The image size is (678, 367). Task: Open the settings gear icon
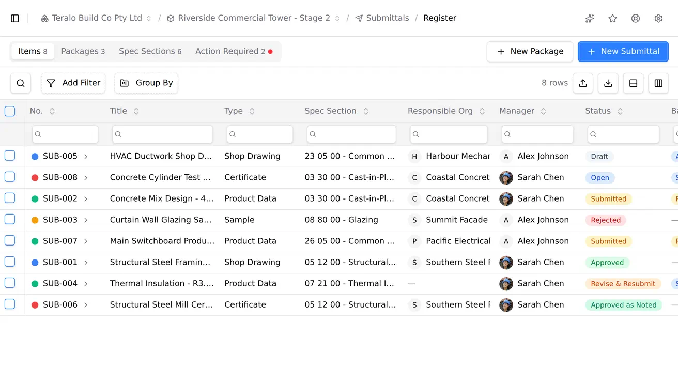[658, 18]
